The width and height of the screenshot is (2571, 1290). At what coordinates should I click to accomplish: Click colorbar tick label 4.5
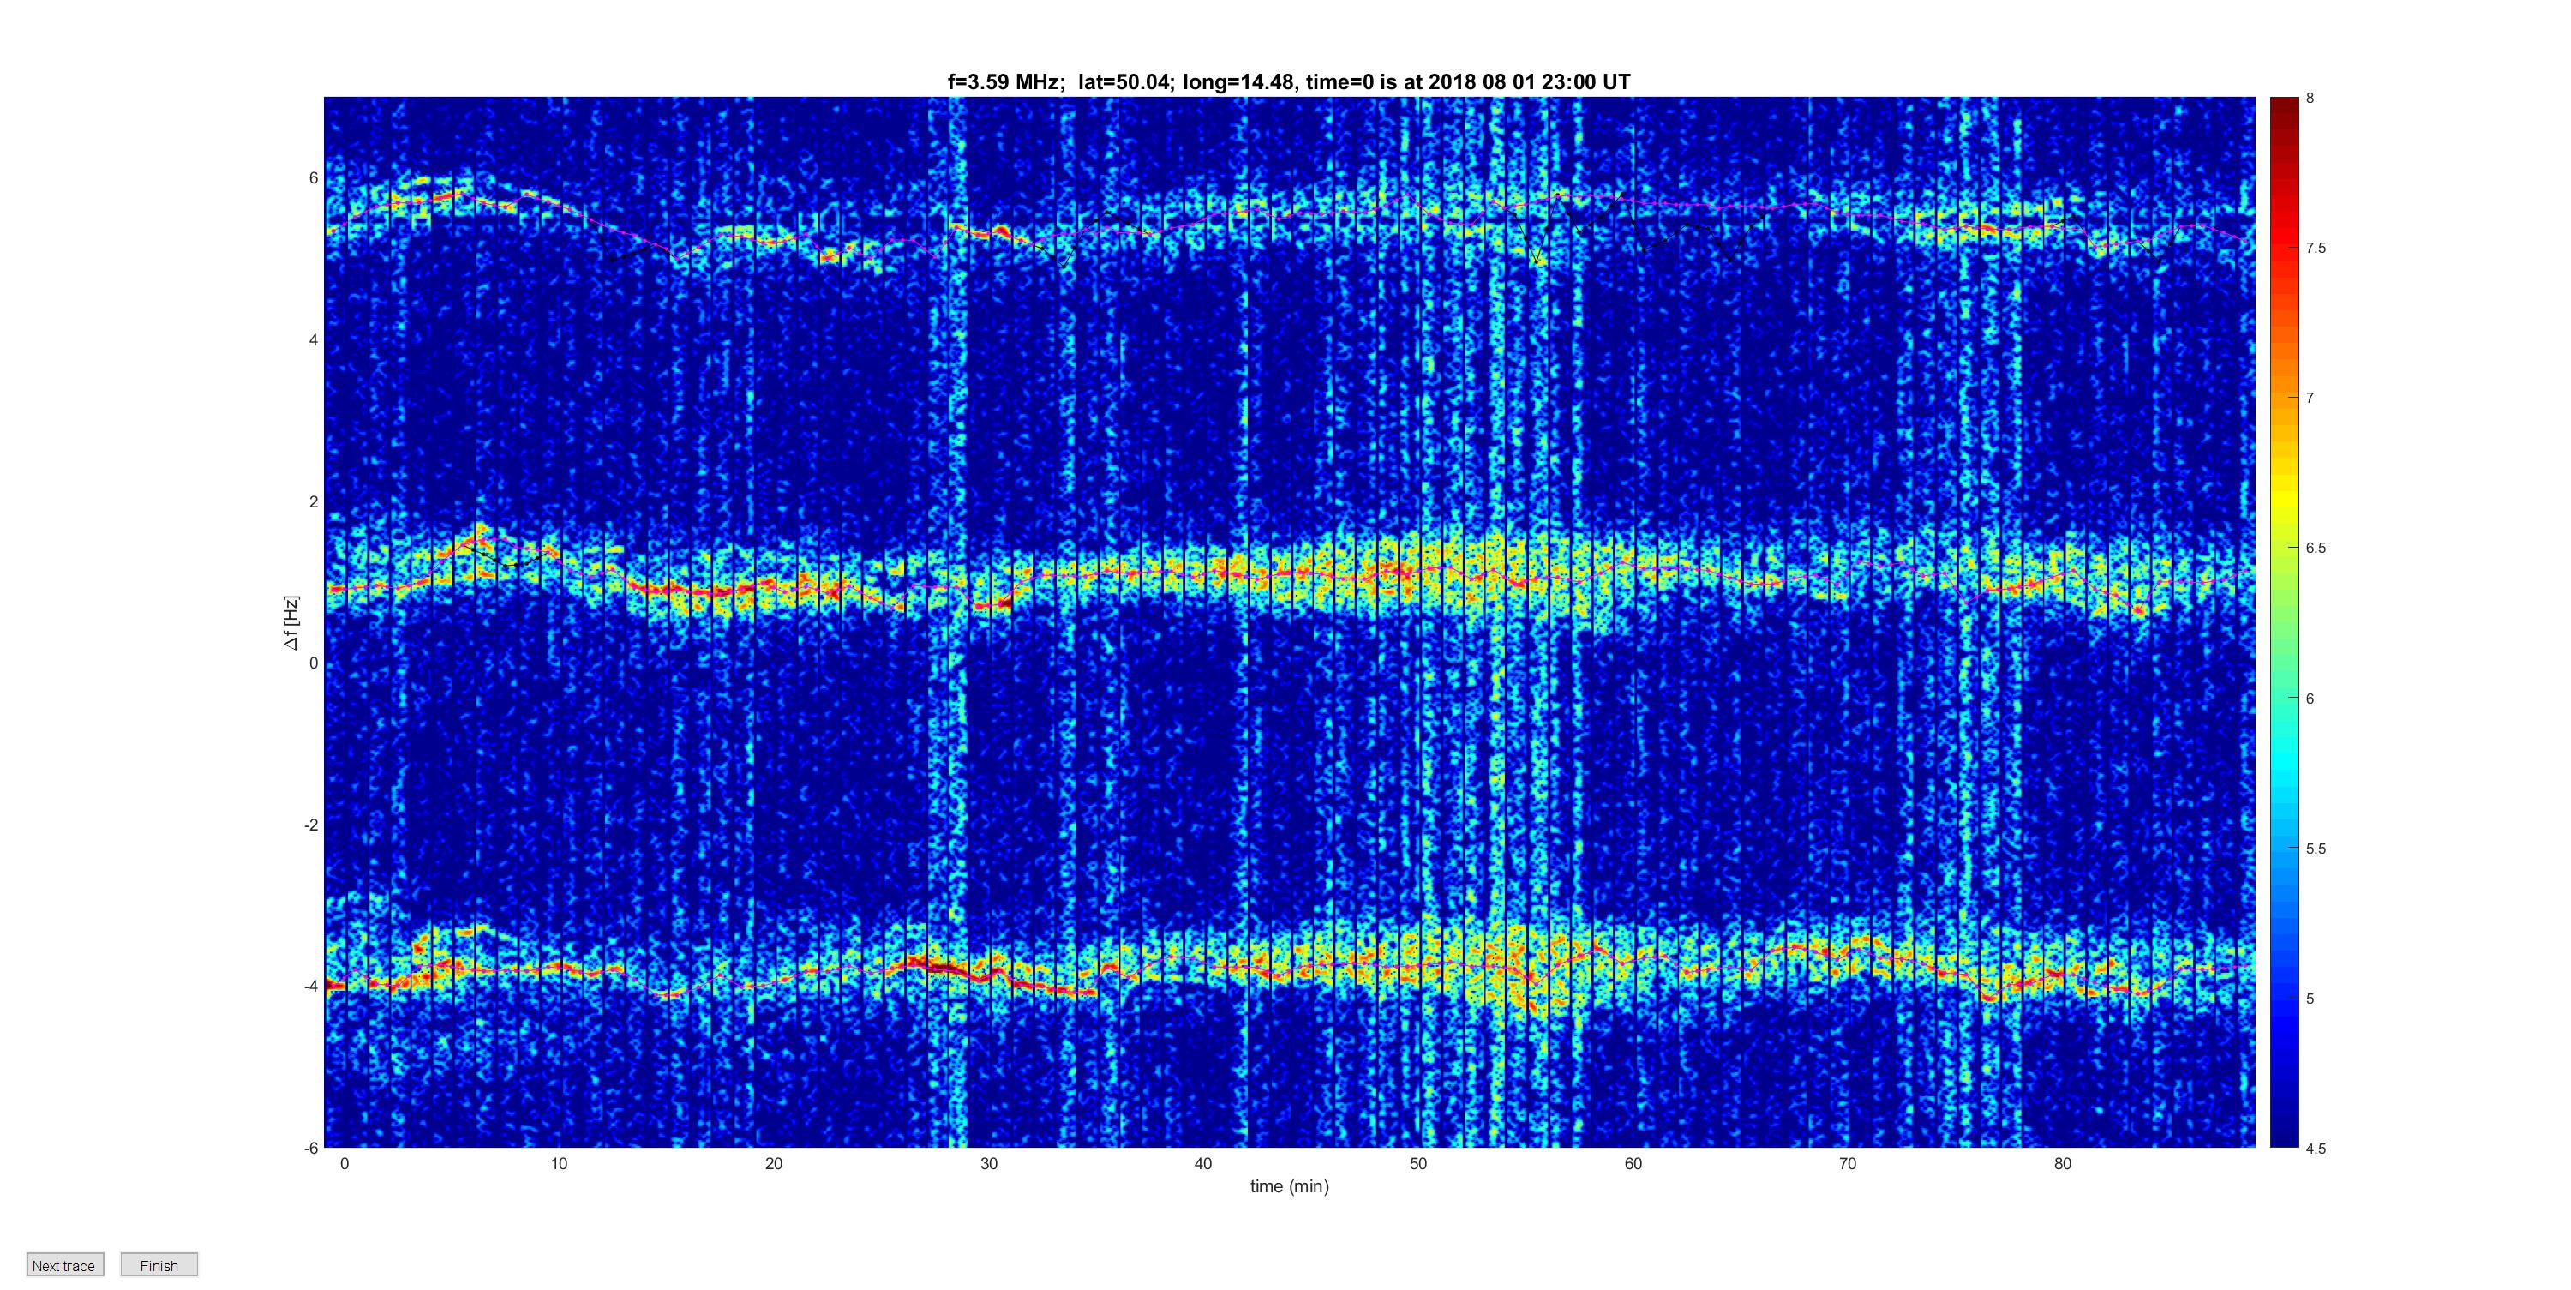2316,1149
